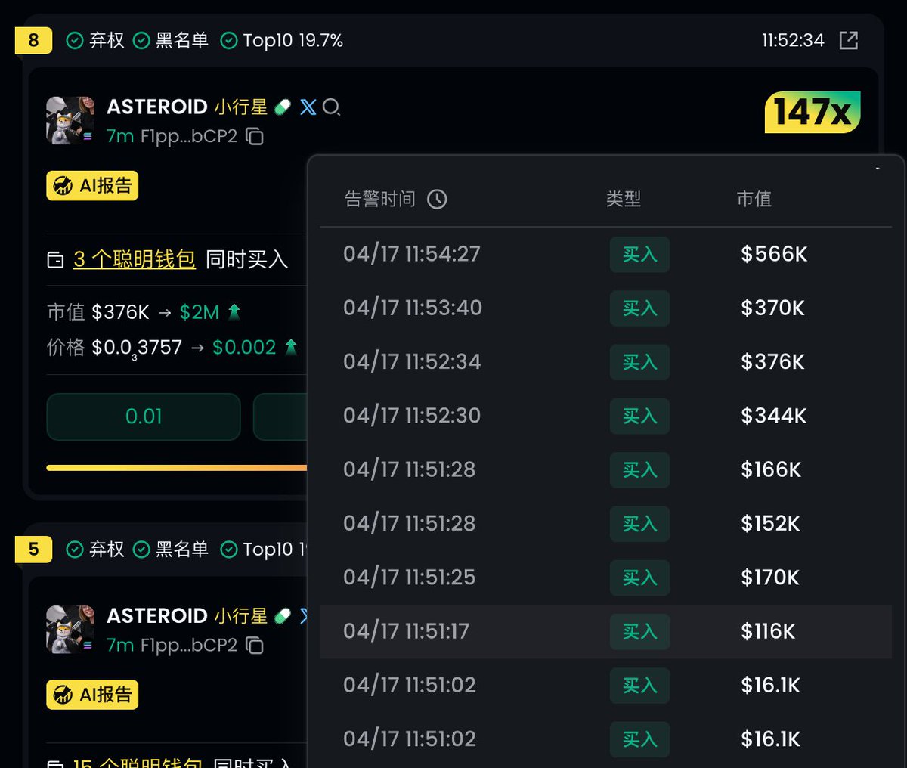
Task: Click 弃权 check in card 5 header
Action: click(95, 549)
